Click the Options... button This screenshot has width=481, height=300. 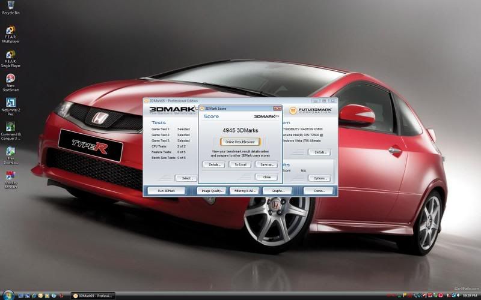320,178
